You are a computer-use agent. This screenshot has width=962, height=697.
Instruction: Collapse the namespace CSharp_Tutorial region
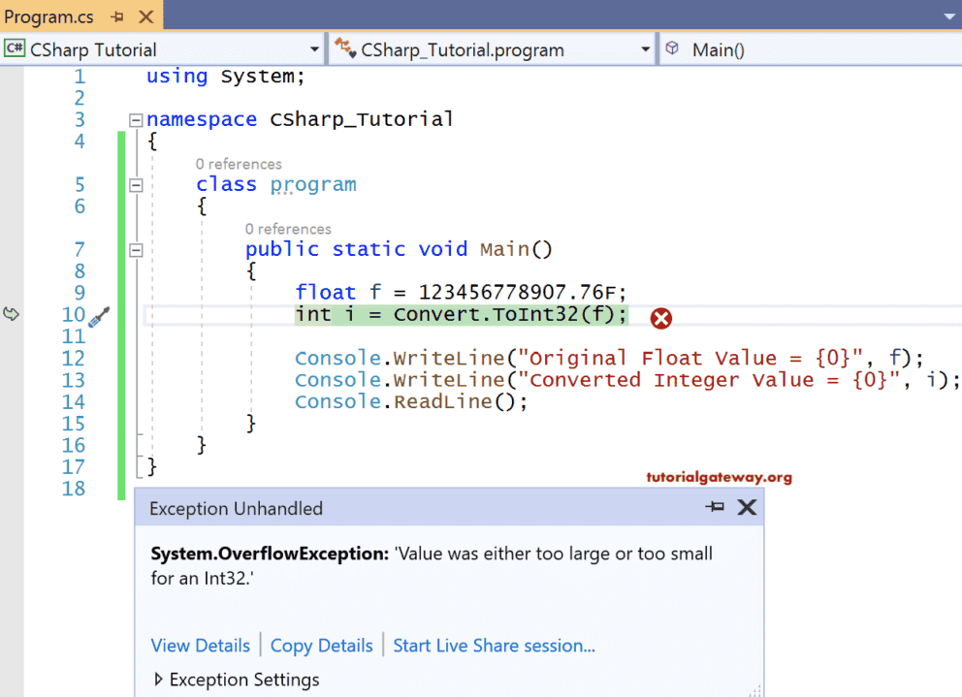tap(136, 119)
